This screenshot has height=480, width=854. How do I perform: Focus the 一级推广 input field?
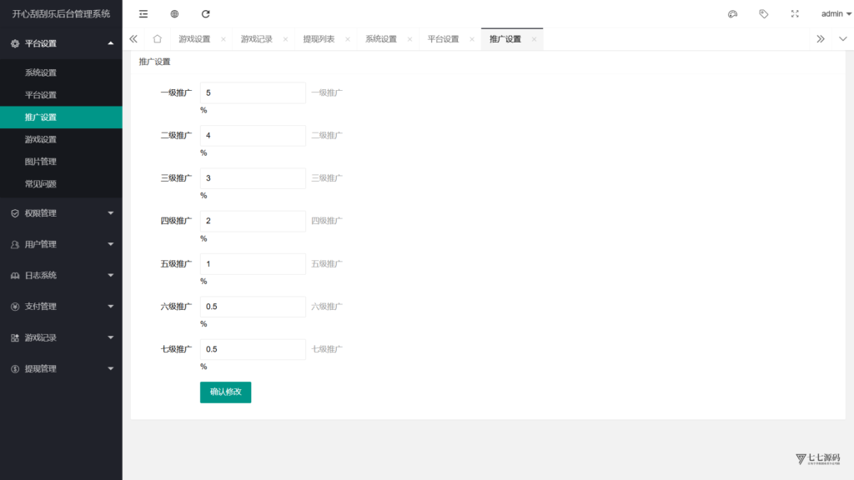[253, 92]
